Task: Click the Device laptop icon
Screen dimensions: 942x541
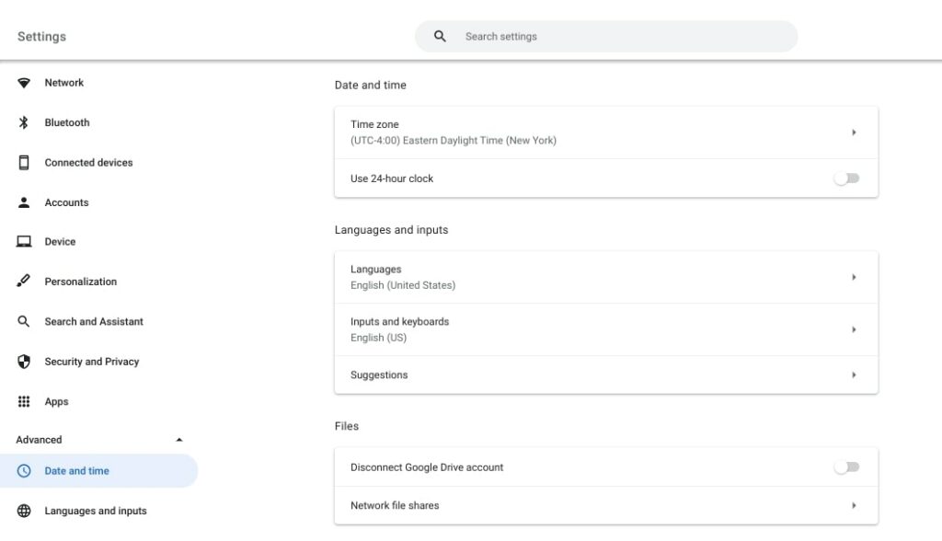Action: click(x=24, y=242)
